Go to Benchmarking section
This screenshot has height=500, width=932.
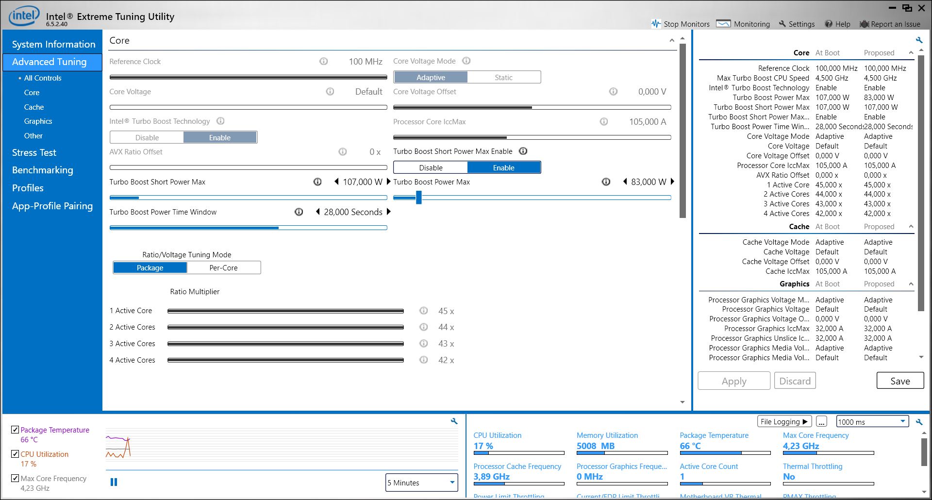[x=43, y=170]
